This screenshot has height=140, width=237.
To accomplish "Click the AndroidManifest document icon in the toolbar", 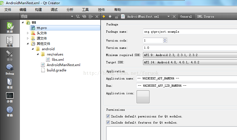I will (x=123, y=16).
